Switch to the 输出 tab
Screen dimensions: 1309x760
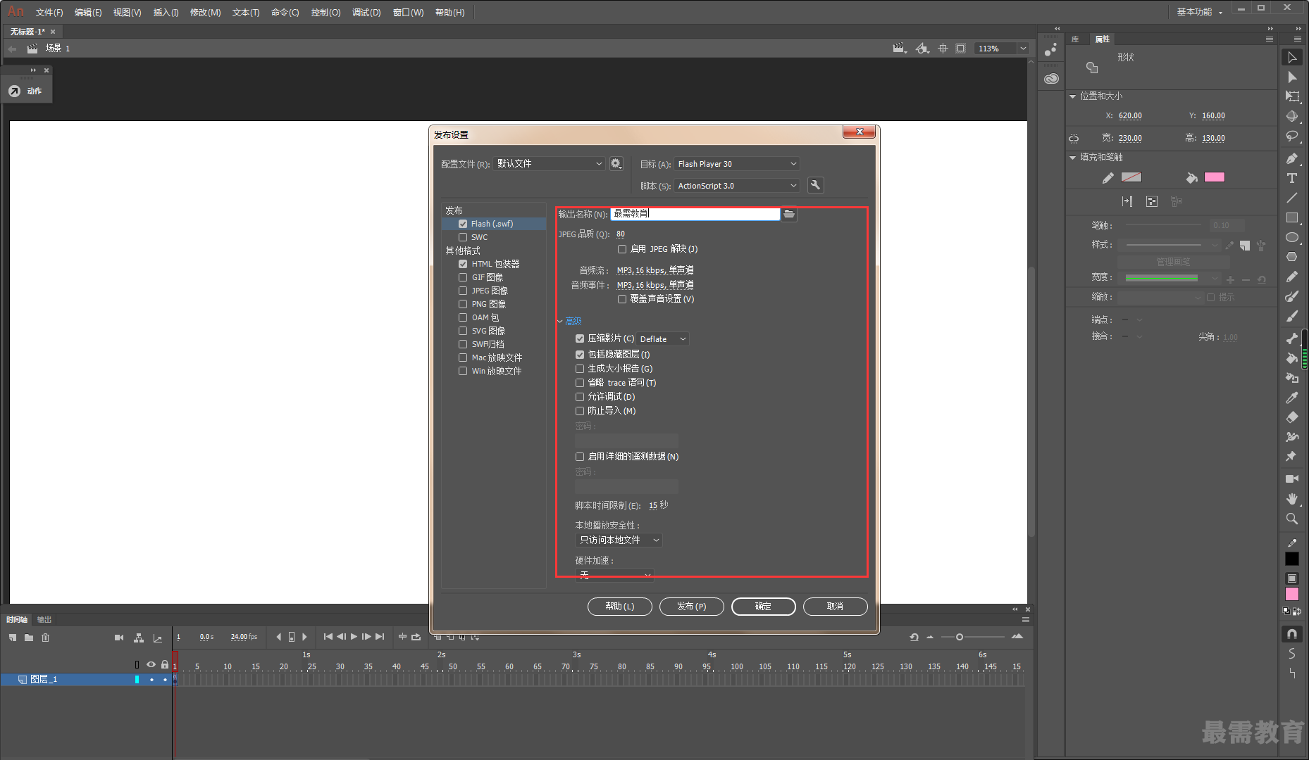point(44,620)
